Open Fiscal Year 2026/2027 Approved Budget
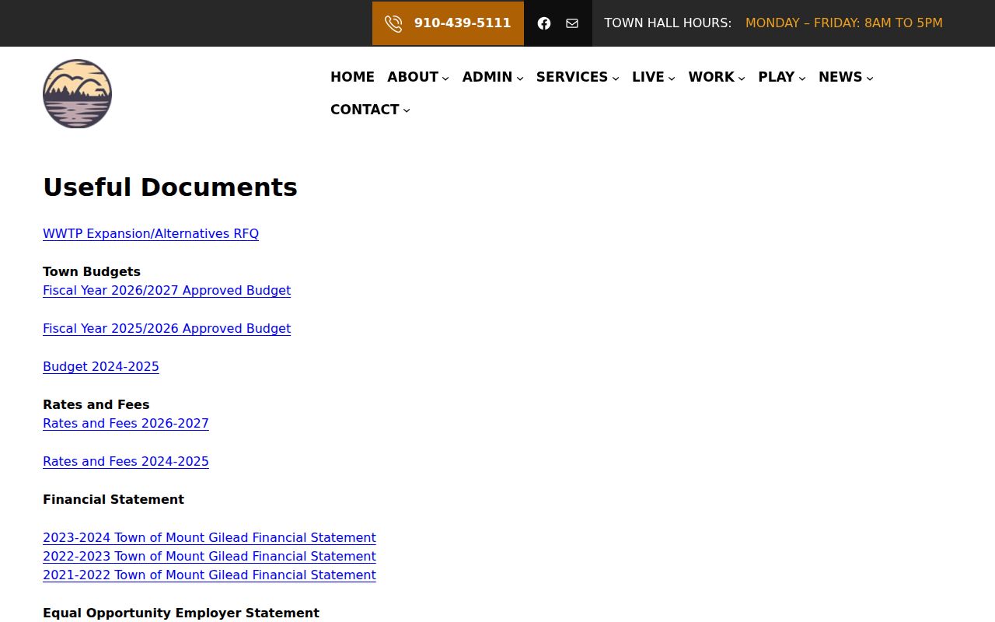 166,291
